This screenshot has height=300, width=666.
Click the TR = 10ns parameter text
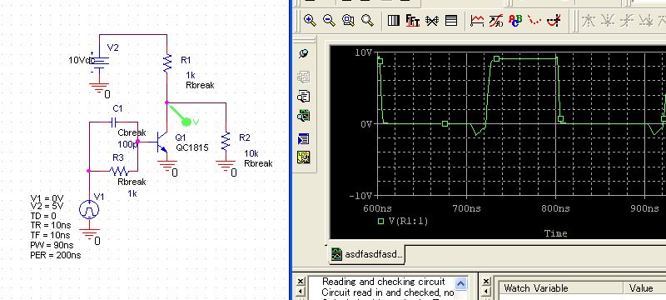pyautogui.click(x=51, y=226)
